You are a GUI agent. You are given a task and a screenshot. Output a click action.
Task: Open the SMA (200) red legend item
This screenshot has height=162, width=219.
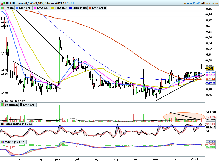97,8
